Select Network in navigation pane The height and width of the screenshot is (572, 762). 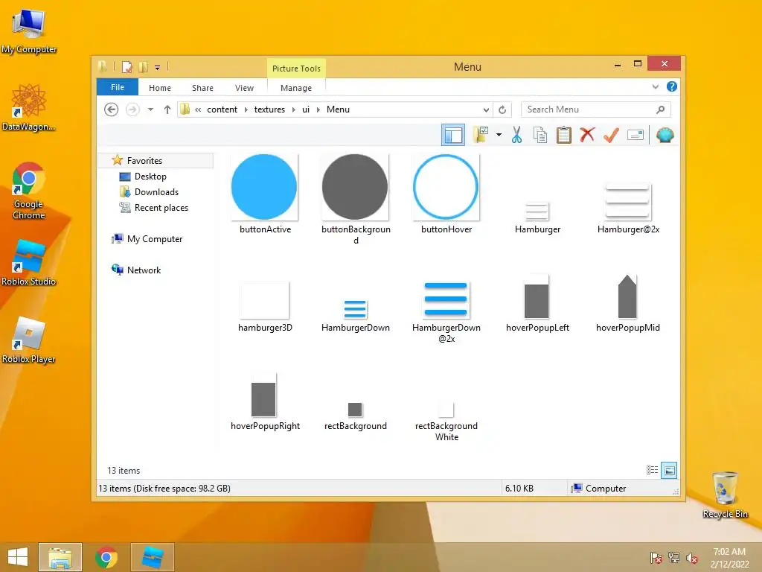144,270
